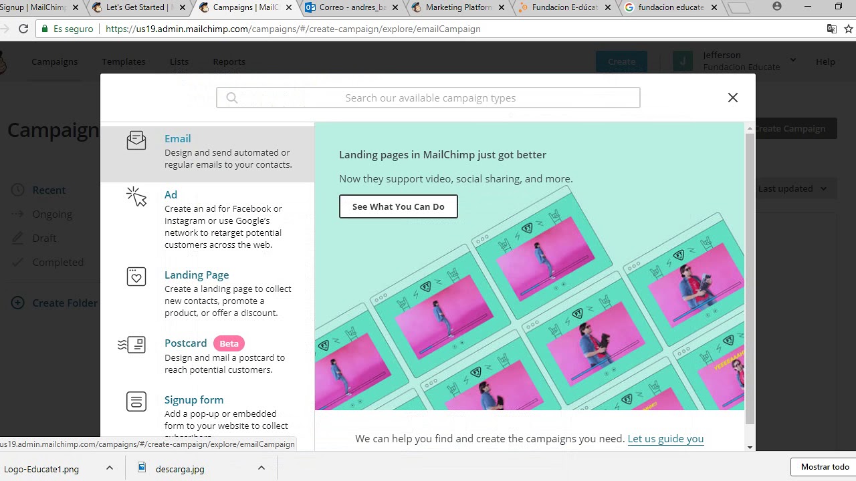
Task: Select Draft in the campaigns sidebar
Action: click(44, 238)
